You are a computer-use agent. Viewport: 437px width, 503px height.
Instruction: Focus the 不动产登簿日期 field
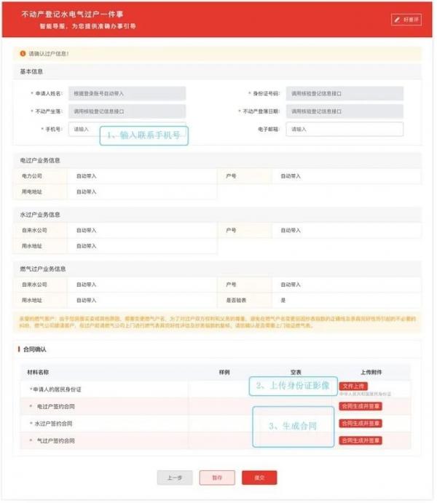coord(345,111)
